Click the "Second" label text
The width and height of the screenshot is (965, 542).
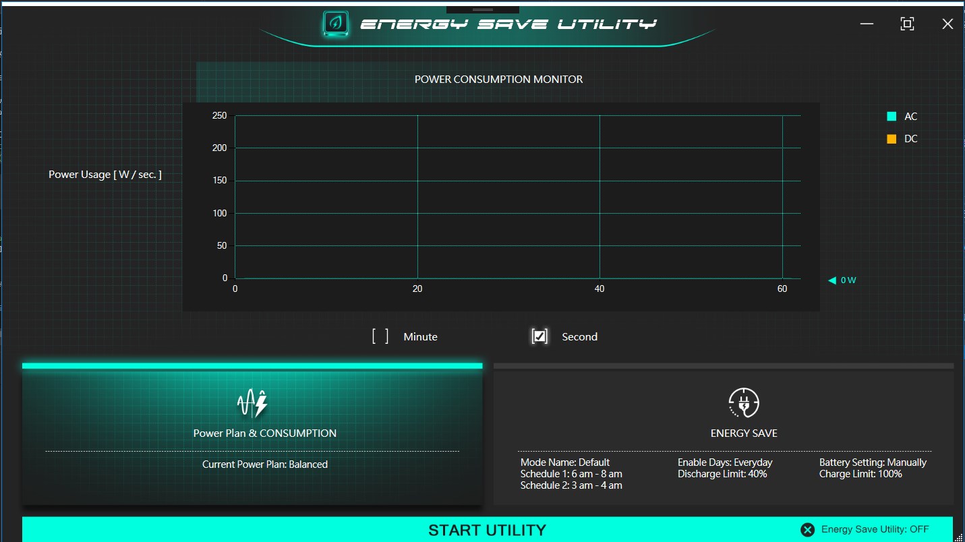pyautogui.click(x=580, y=337)
